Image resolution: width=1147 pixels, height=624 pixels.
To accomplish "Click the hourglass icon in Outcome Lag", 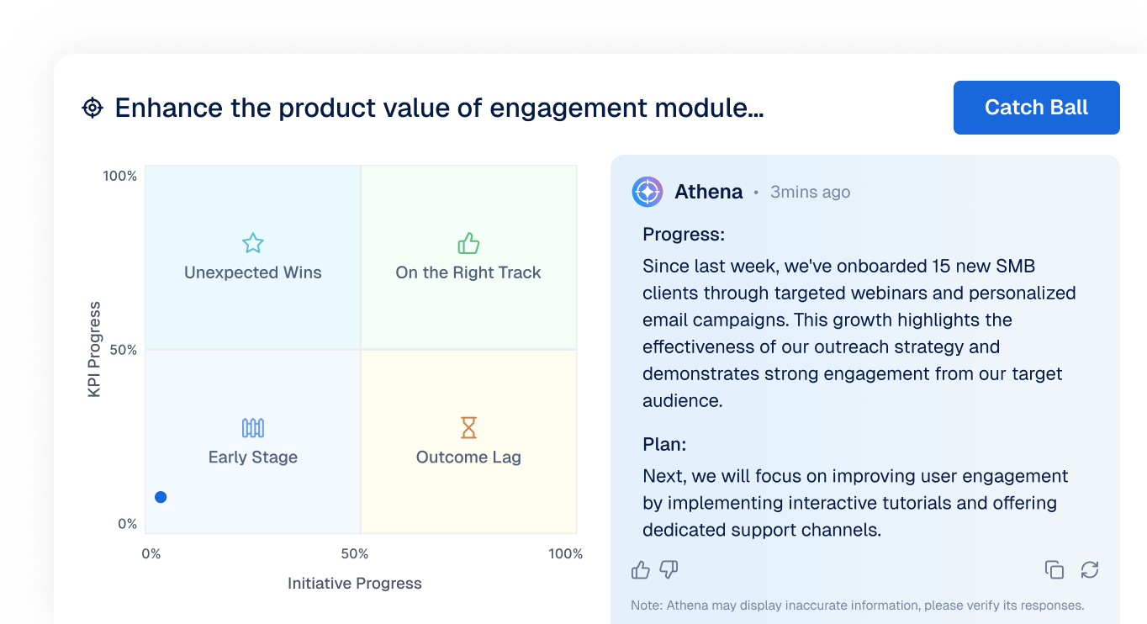I will 468,428.
